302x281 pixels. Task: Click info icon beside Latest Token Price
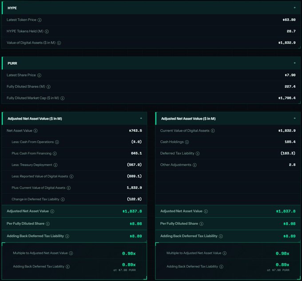40,20
